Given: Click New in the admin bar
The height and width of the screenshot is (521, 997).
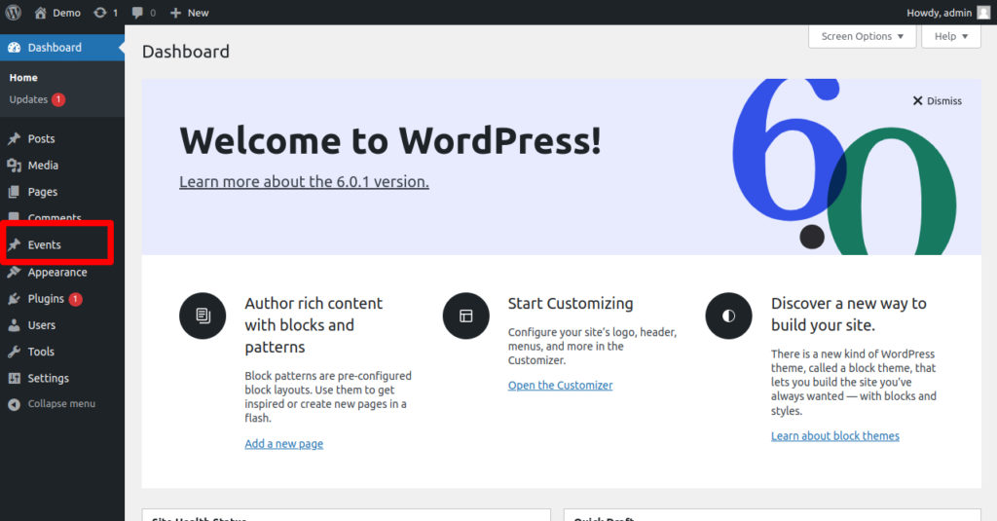Looking at the screenshot, I should pos(198,13).
